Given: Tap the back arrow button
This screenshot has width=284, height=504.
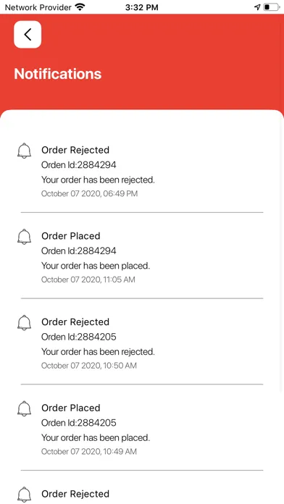Looking at the screenshot, I should [x=28, y=34].
